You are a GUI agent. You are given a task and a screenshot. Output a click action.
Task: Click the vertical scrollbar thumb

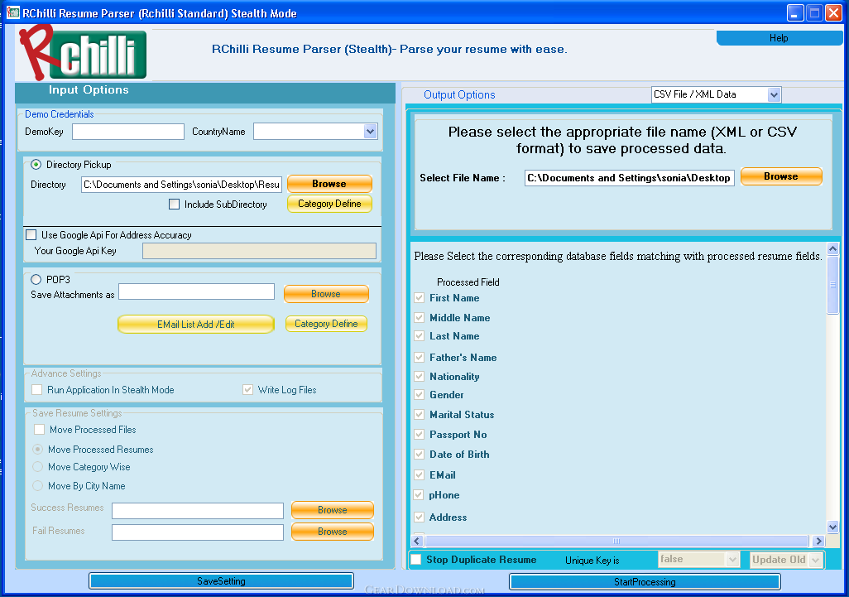[832, 284]
